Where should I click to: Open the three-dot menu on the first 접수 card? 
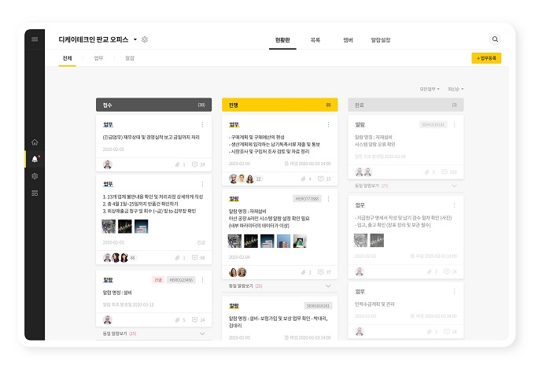[x=202, y=124]
